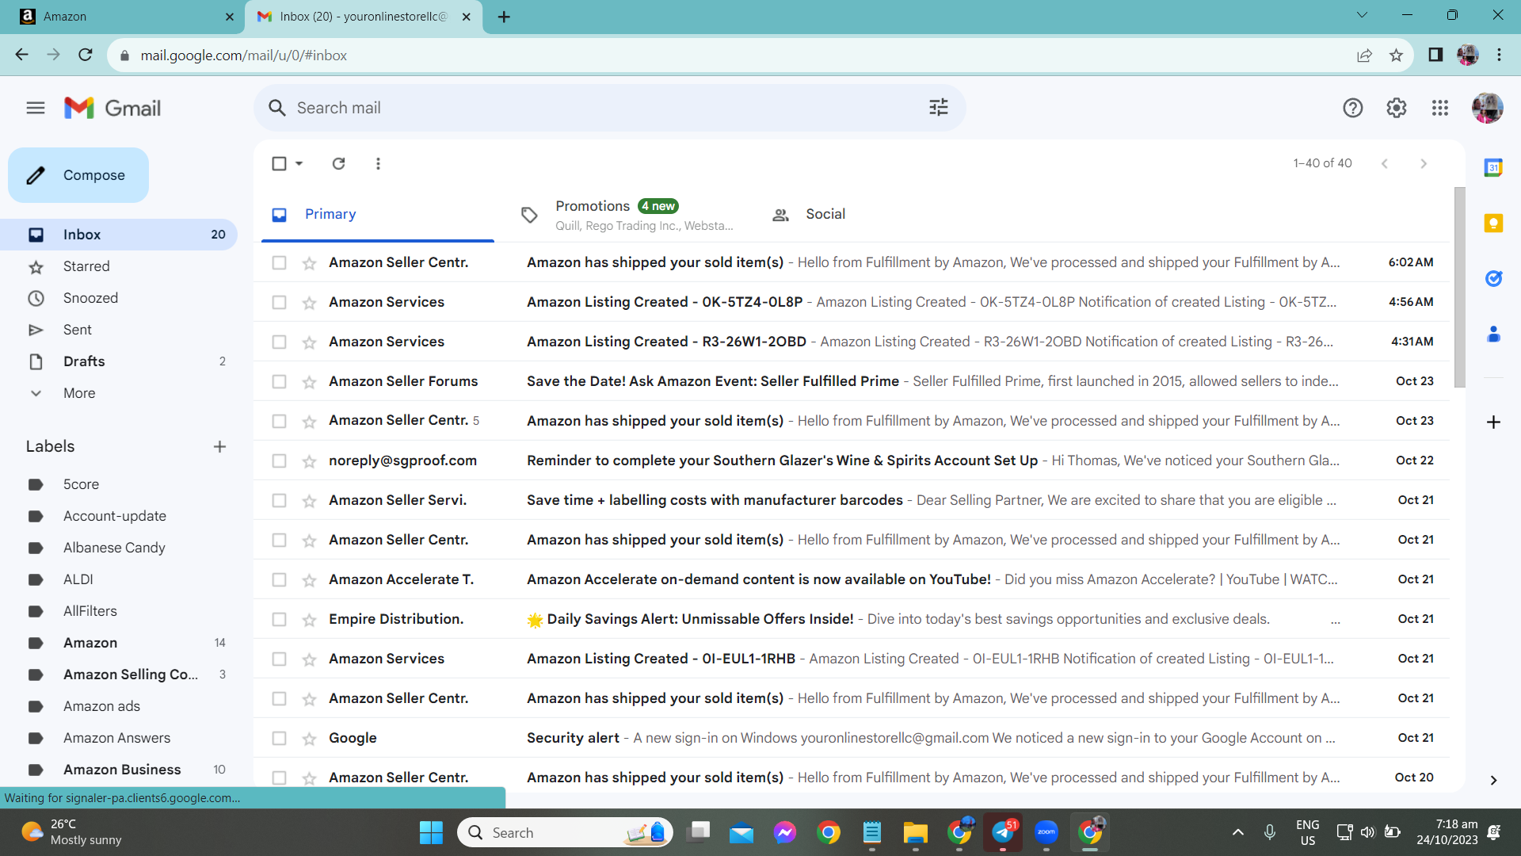Open Gmail Settings gear icon
The height and width of the screenshot is (856, 1521).
[x=1397, y=108]
